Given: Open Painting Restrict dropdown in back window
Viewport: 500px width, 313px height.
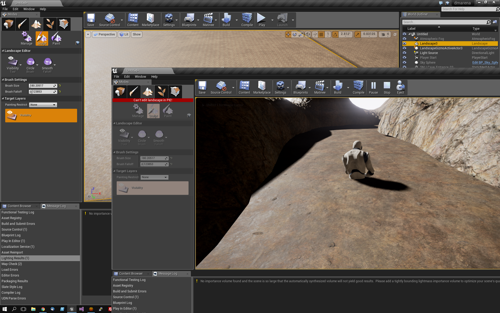Looking at the screenshot, I should pos(43,105).
